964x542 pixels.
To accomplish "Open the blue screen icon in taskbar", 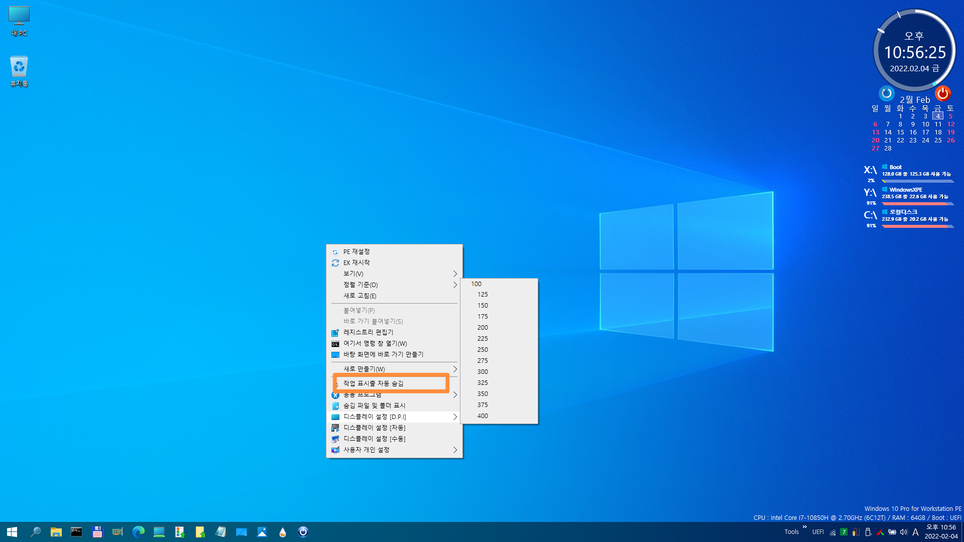I will click(x=241, y=532).
